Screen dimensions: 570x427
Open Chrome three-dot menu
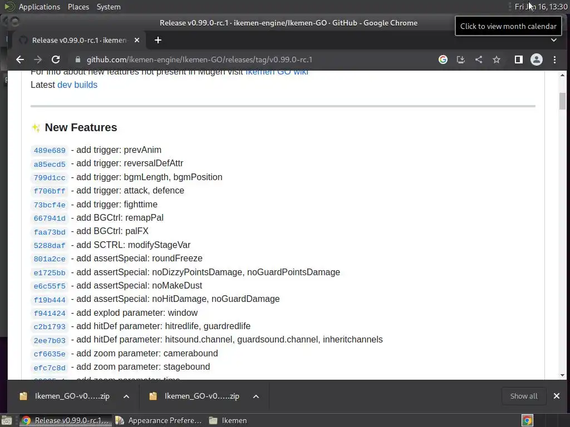point(555,59)
